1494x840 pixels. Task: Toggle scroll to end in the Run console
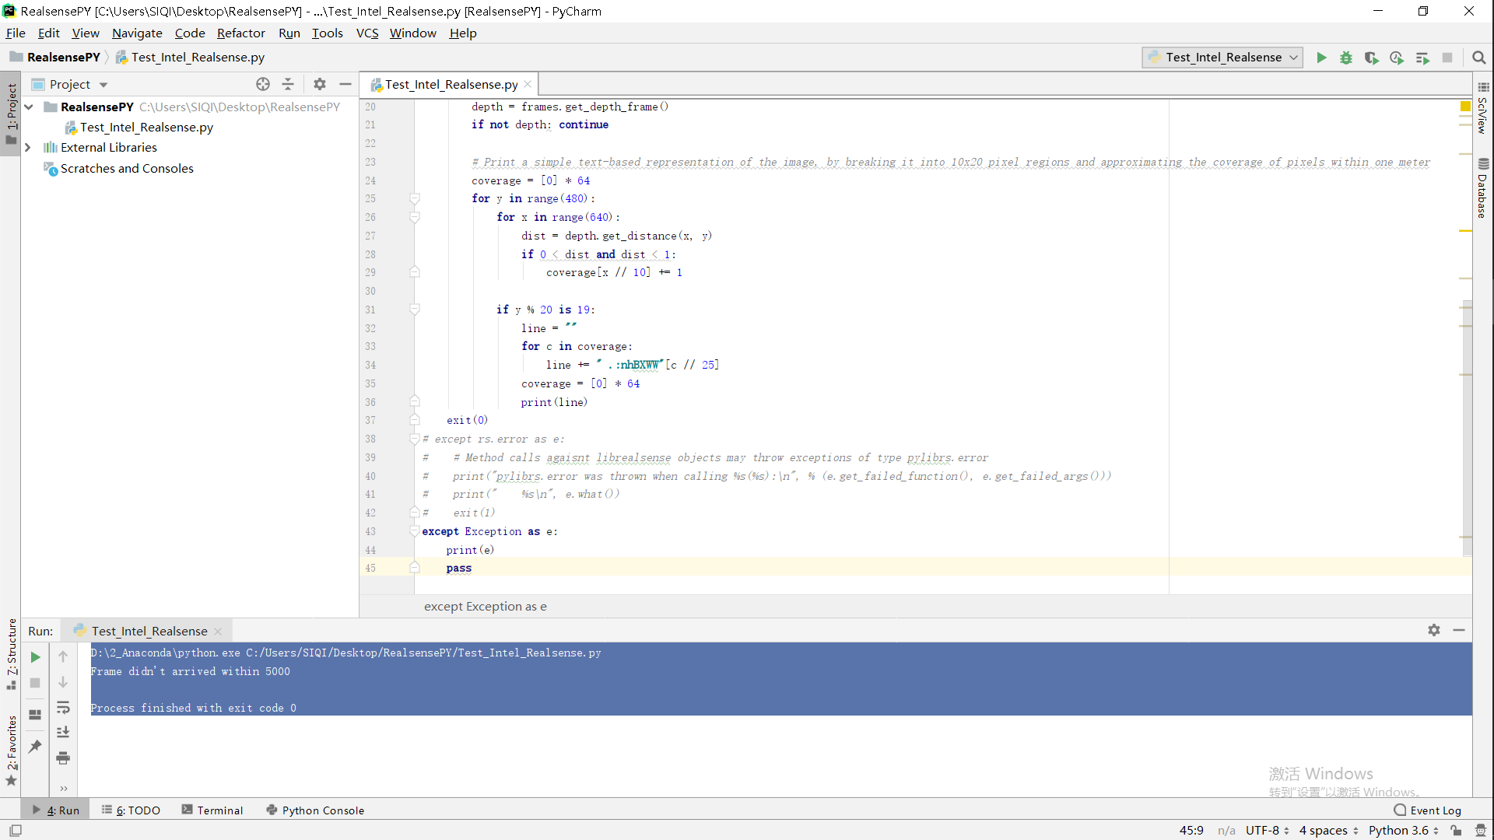[63, 732]
